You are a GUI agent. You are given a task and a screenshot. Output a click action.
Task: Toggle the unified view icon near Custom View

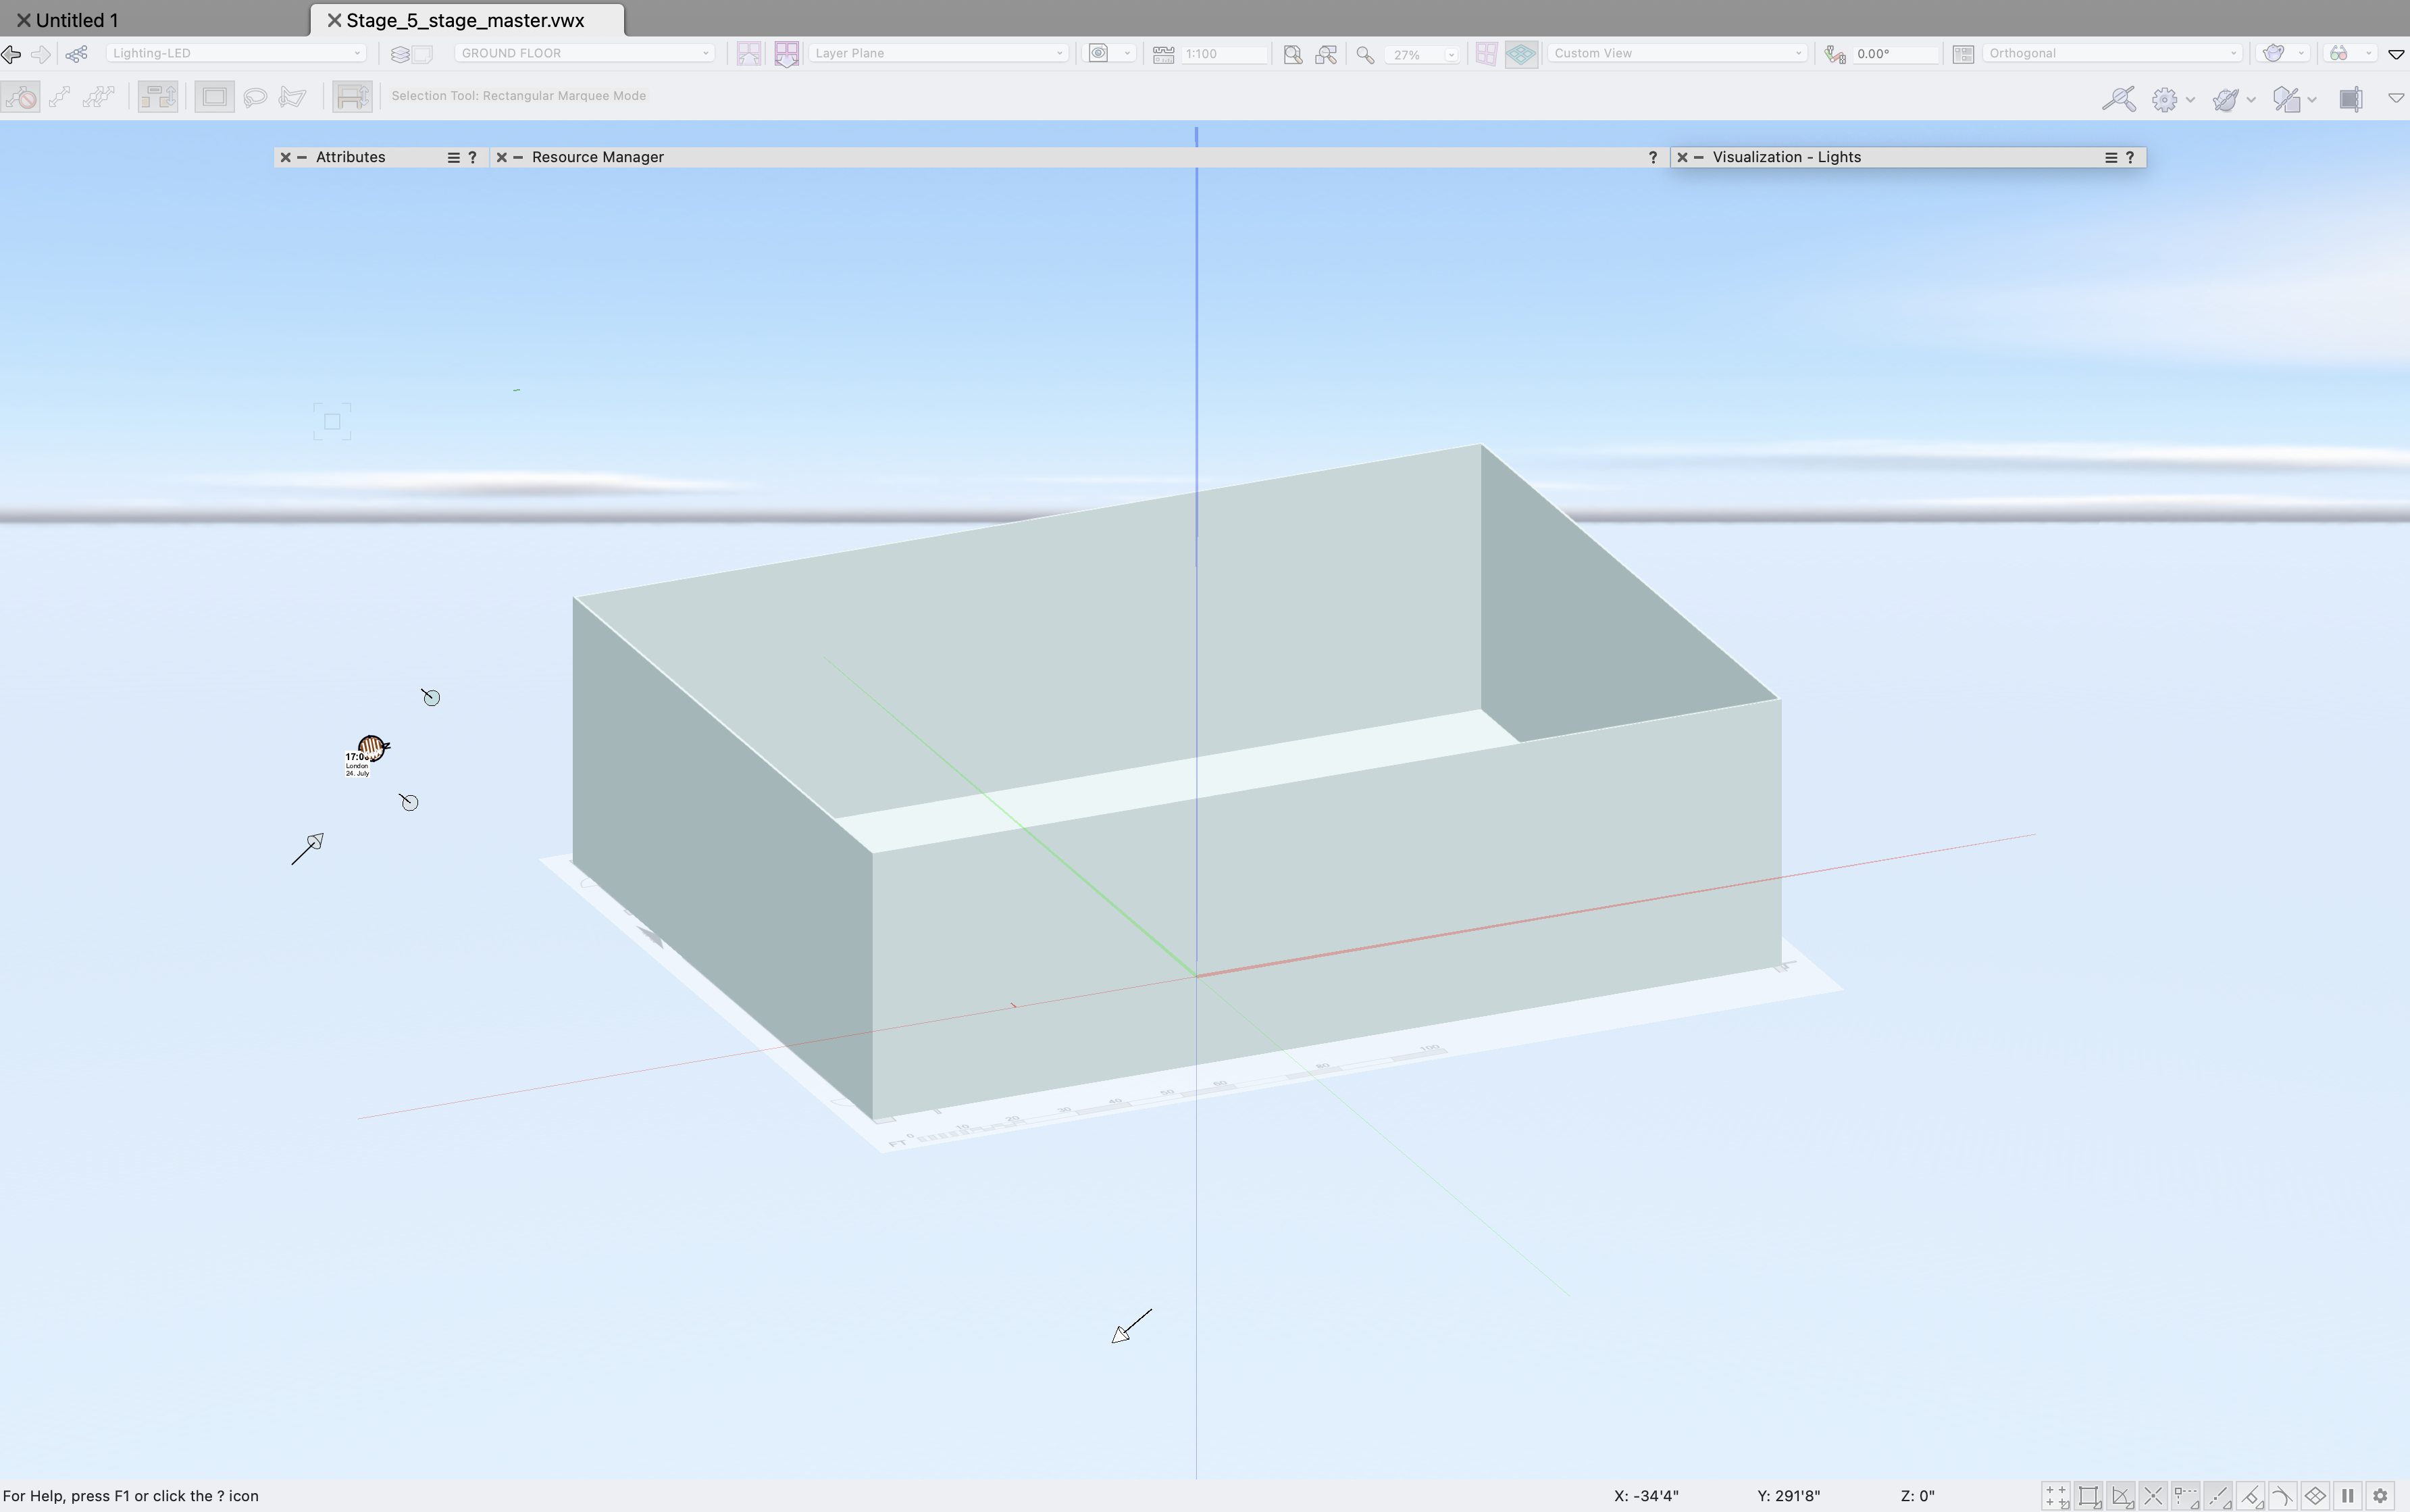[1521, 53]
